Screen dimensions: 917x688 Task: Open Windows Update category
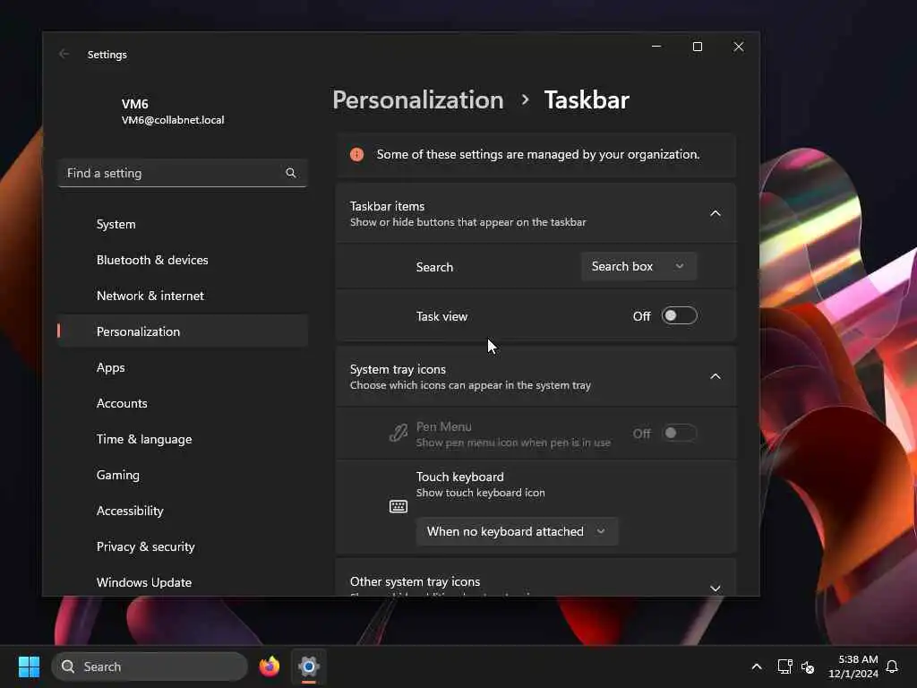pos(183,582)
